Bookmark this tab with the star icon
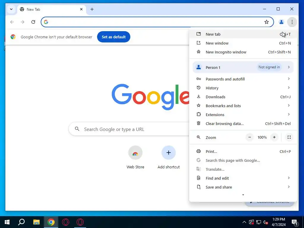 click(x=267, y=22)
